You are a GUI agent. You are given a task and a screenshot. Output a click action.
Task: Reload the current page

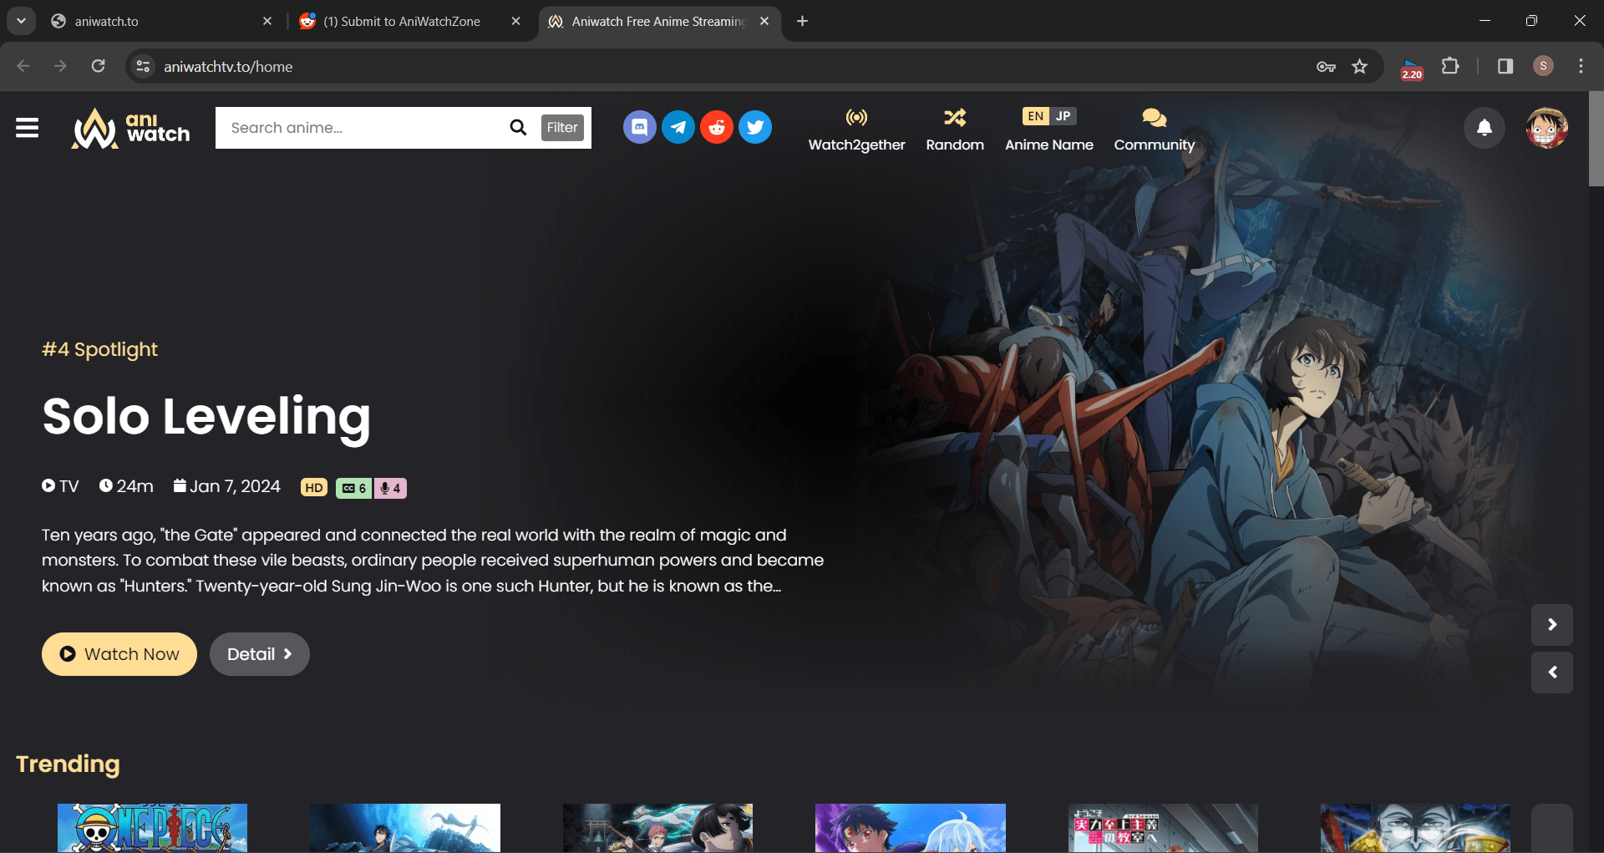click(98, 66)
